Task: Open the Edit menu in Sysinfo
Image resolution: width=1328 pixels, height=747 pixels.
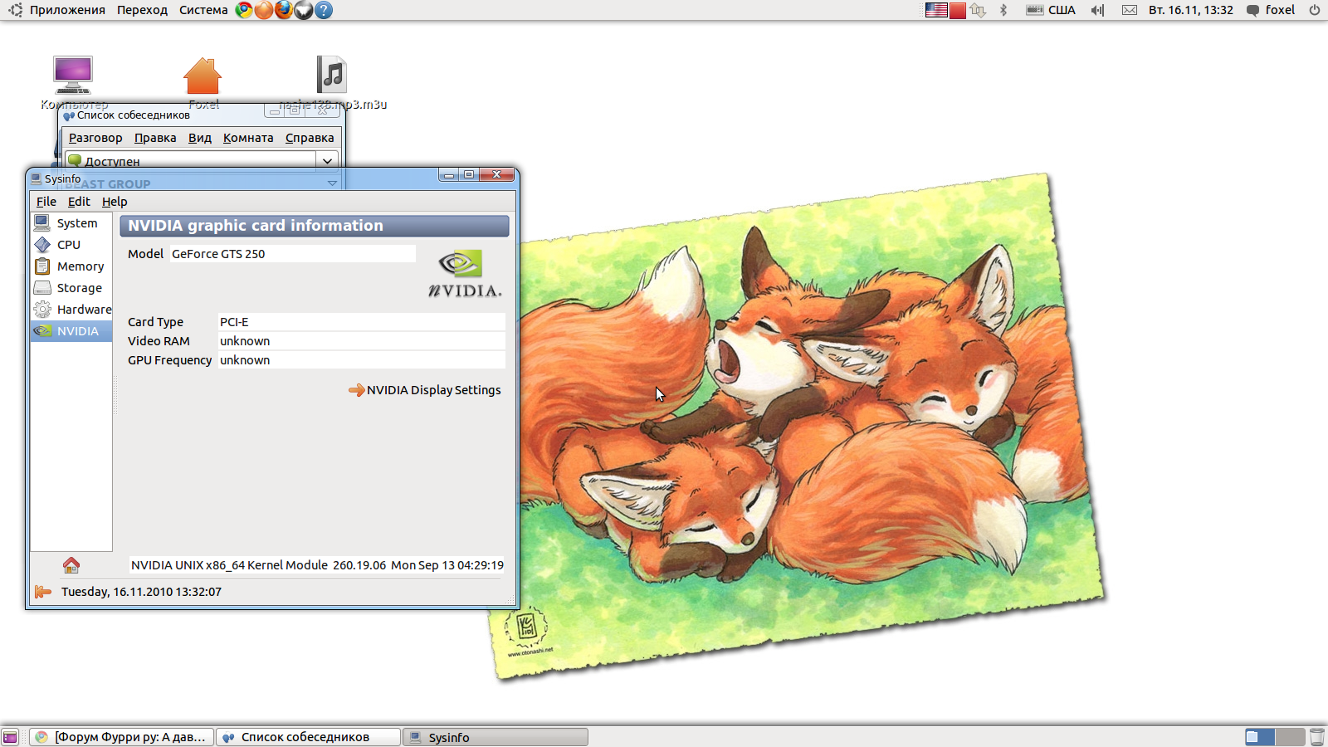Action: tap(79, 202)
